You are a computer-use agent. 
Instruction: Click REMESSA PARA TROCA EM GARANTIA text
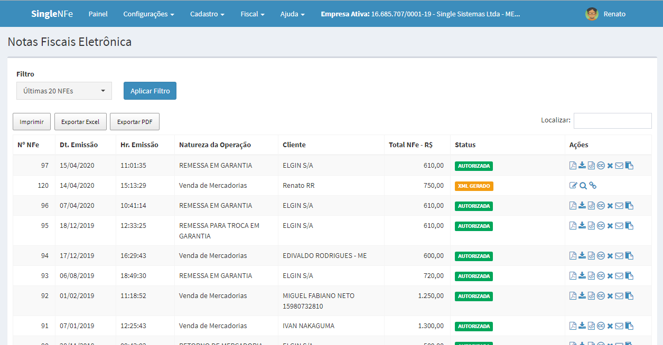point(219,231)
